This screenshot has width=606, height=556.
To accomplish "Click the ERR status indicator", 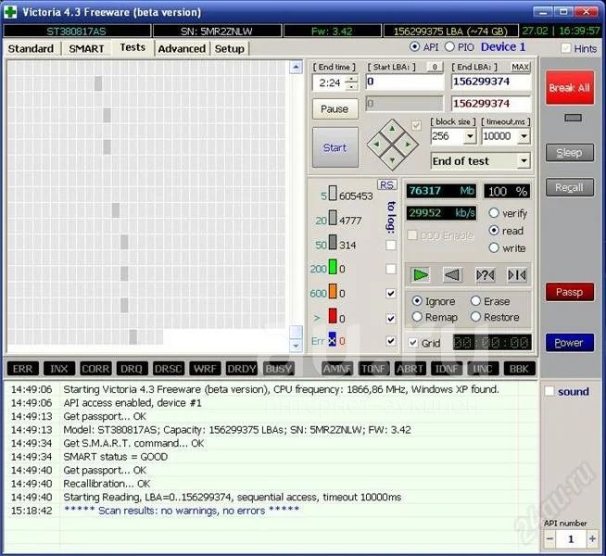I will (23, 369).
